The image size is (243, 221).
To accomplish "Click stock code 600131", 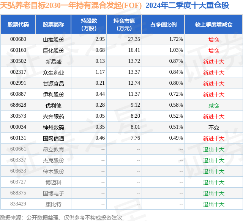I will click(x=18, y=138).
